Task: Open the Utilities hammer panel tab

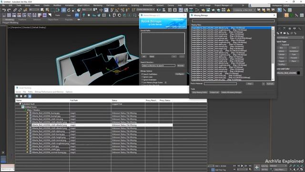Action: 300,29
